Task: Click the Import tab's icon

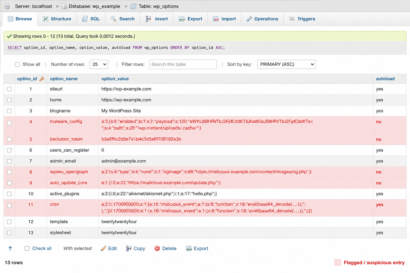Action: pyautogui.click(x=216, y=19)
